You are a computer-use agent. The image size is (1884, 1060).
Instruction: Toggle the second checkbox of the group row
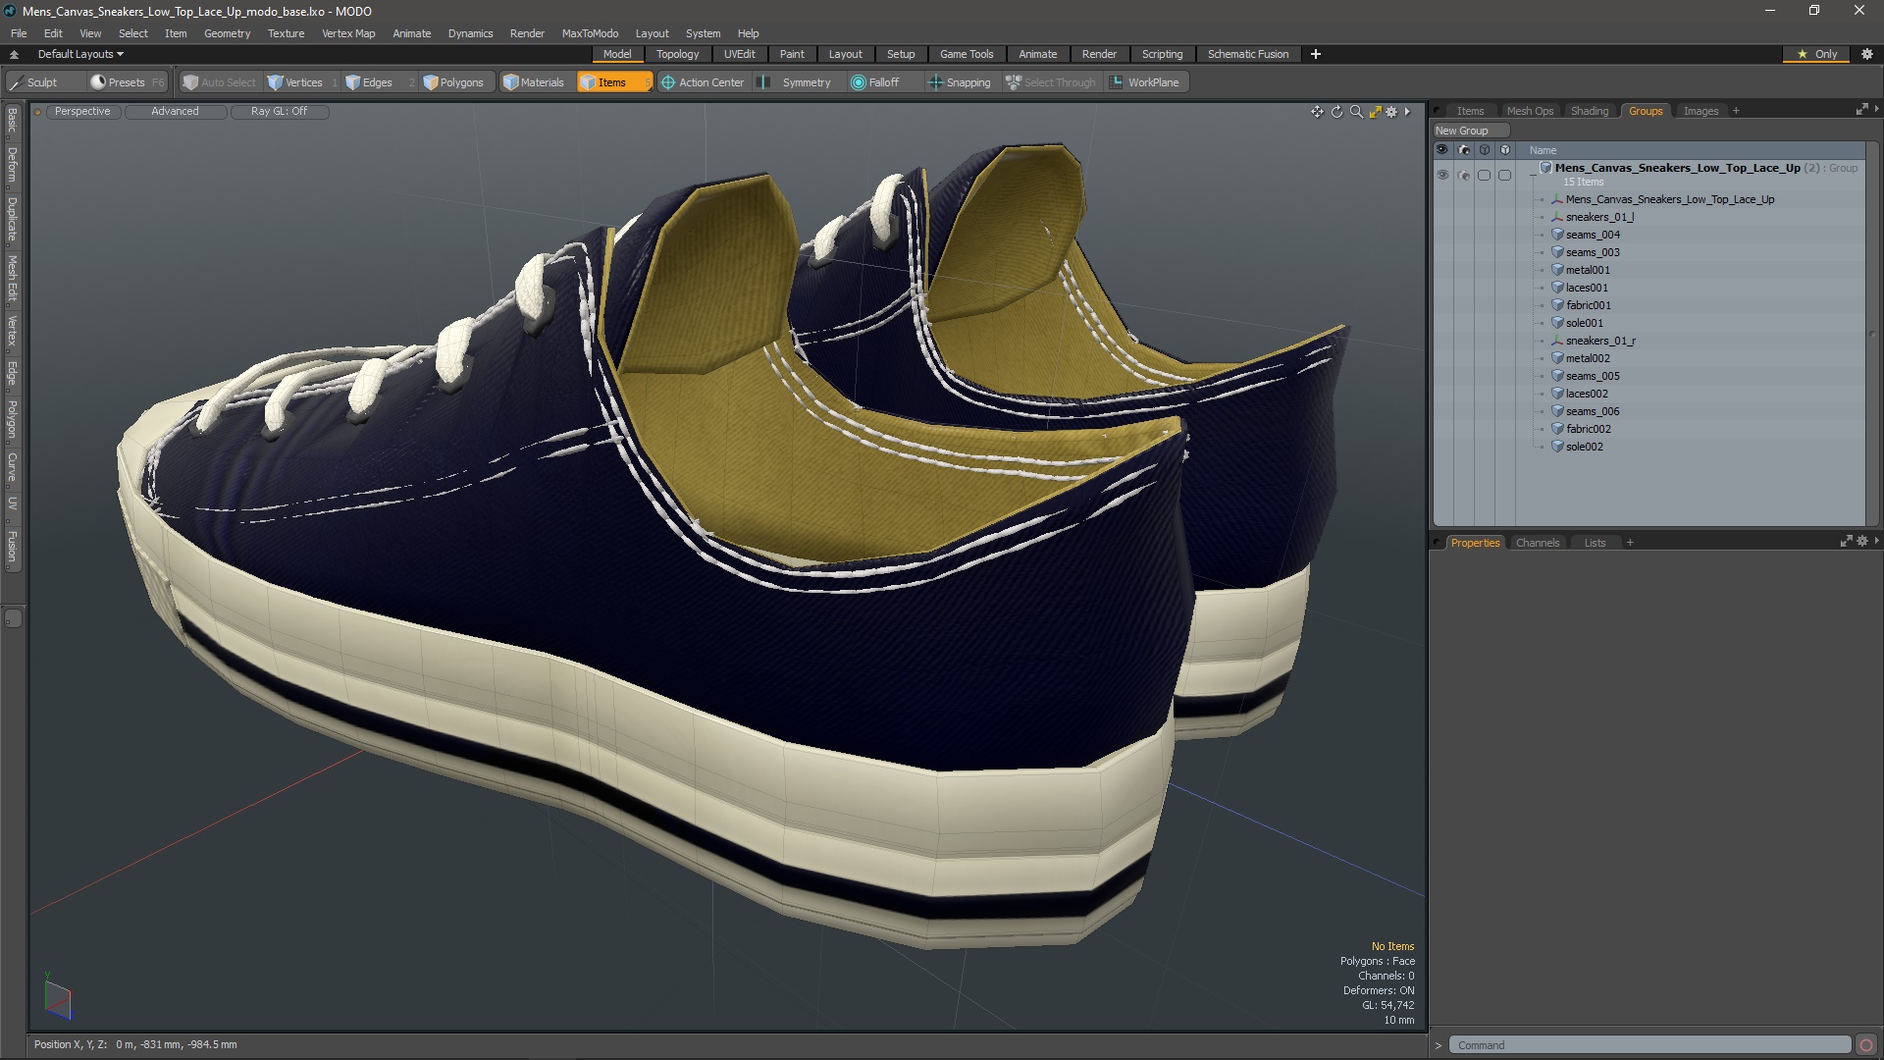click(1505, 175)
